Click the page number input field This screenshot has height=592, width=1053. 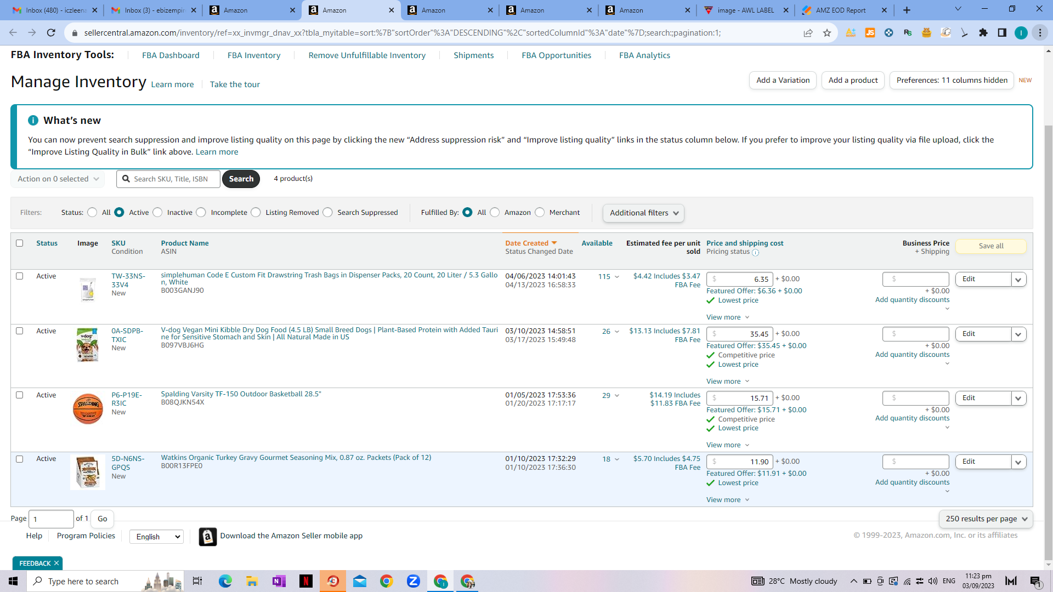(x=51, y=519)
